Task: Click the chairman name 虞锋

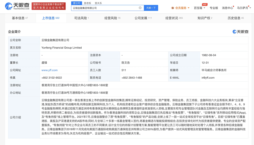Action: click(44, 63)
